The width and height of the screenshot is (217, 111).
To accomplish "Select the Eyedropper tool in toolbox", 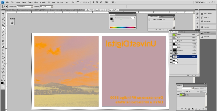I will [3, 29].
